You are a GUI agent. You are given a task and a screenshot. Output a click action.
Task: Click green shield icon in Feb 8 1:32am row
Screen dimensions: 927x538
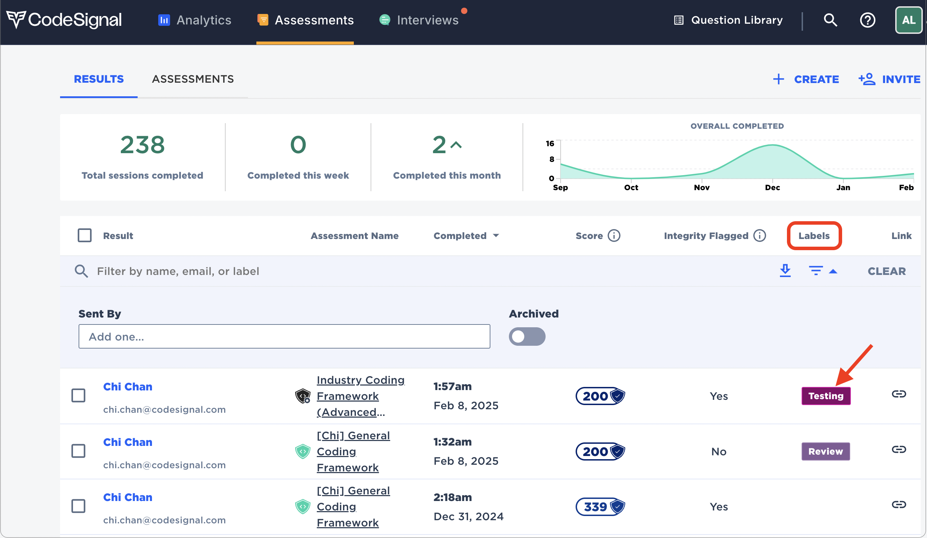pyautogui.click(x=302, y=451)
